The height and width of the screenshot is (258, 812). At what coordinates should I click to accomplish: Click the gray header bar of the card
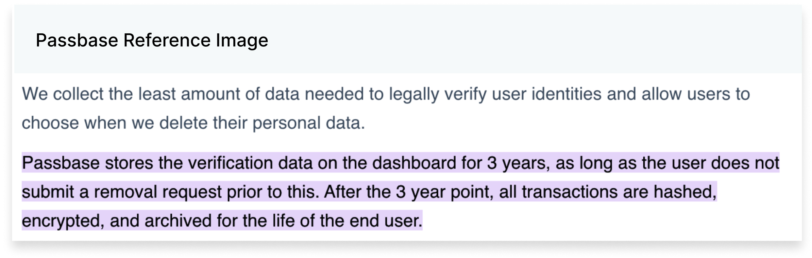[408, 39]
